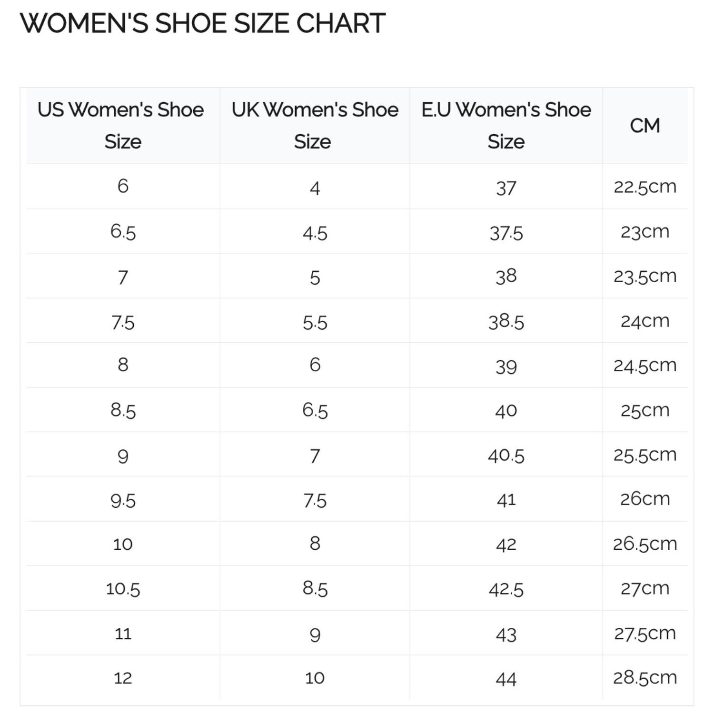Select the EU size 37.5 cell

[506, 233]
